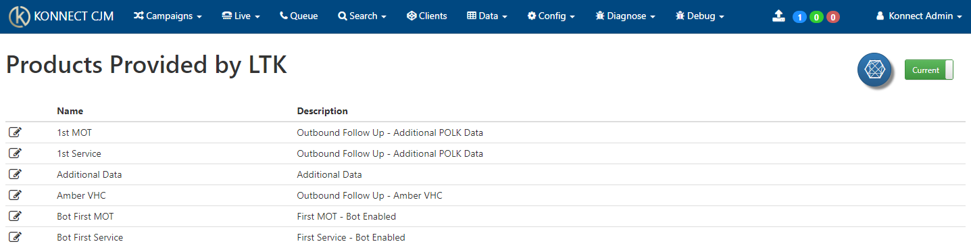Viewport: 971px width, 246px height.
Task: Open the Data dropdown menu
Action: coord(487,16)
